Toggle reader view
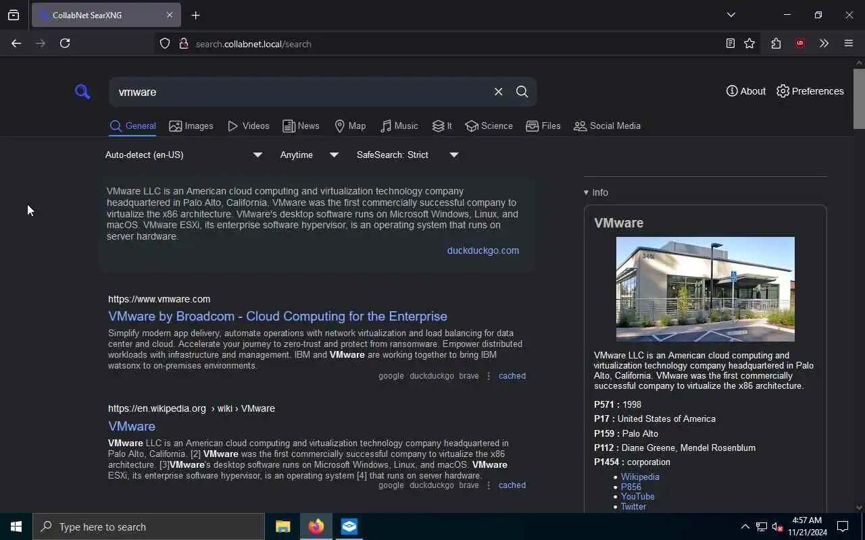865x540 pixels. click(x=730, y=43)
